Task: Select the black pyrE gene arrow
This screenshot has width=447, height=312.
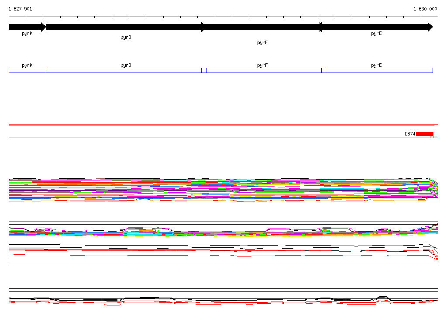Action: pyautogui.click(x=377, y=27)
